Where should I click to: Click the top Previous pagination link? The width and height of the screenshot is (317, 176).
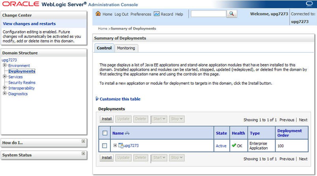[x=287, y=120]
